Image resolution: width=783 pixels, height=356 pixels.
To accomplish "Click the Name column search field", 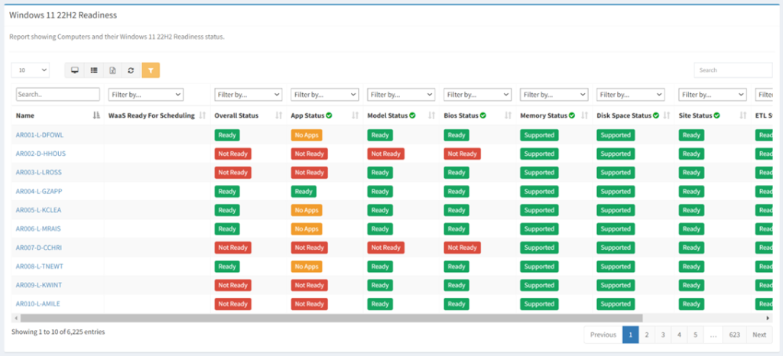I will point(57,95).
